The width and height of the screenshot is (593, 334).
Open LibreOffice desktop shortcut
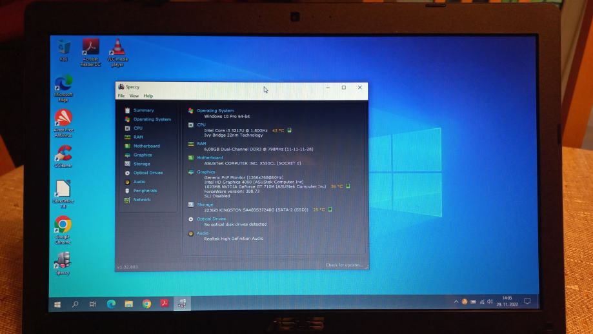[x=63, y=194]
